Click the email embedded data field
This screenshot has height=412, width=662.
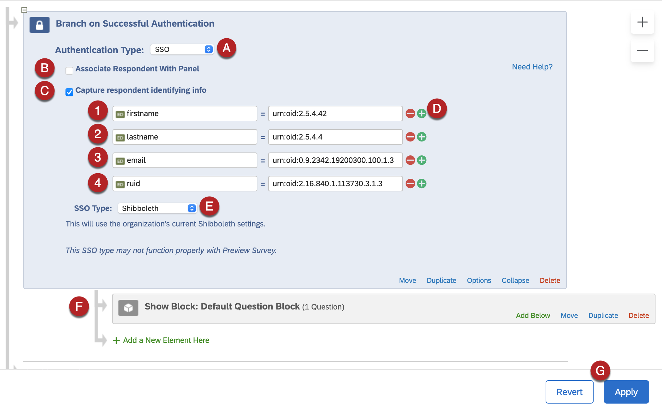[185, 160]
